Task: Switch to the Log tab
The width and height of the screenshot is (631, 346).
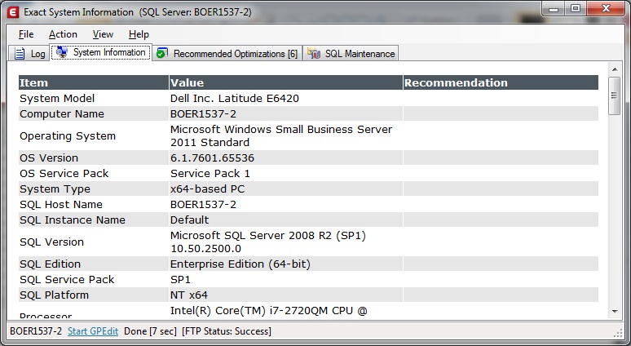Action: click(x=29, y=54)
